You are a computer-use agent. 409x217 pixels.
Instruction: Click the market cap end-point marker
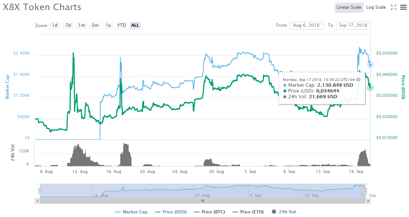[370, 65]
